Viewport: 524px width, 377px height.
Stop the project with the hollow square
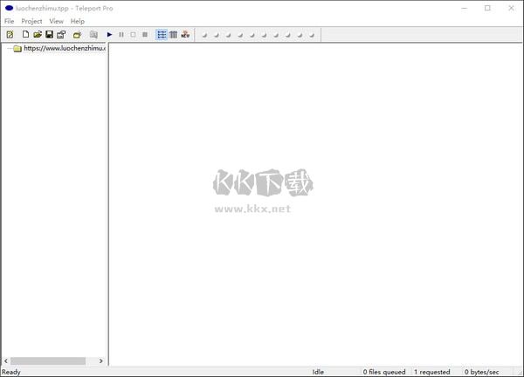(133, 34)
